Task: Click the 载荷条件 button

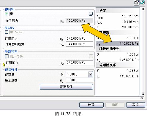Action: tap(66, 87)
